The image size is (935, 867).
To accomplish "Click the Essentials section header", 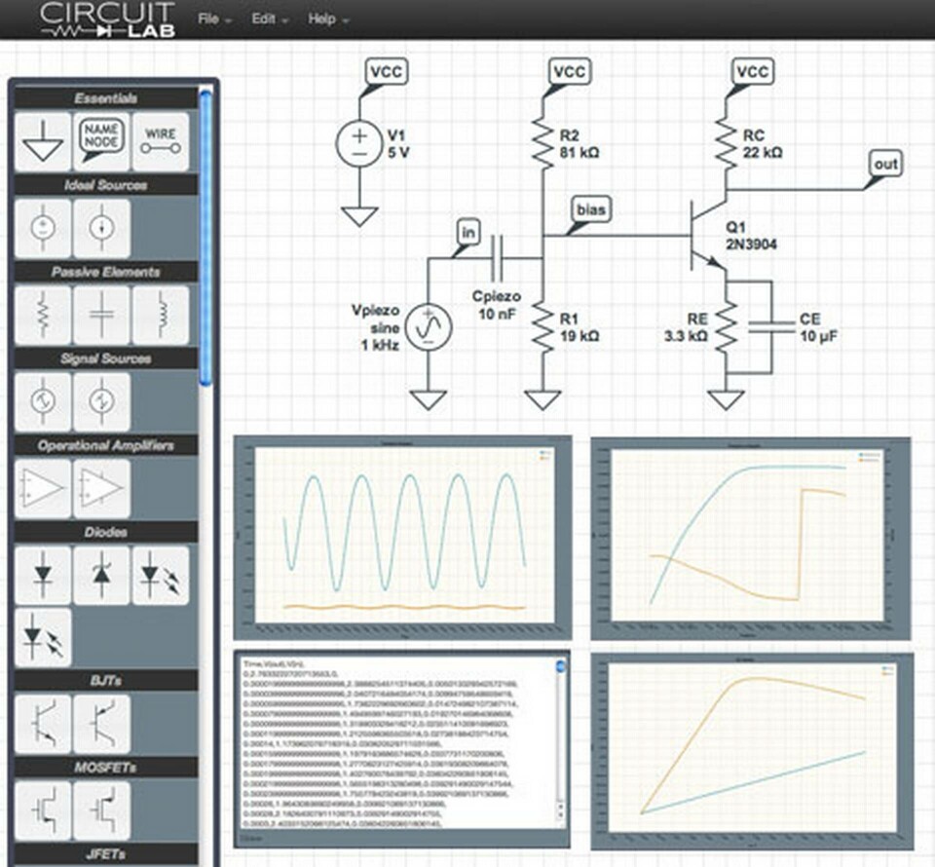I will (x=106, y=98).
